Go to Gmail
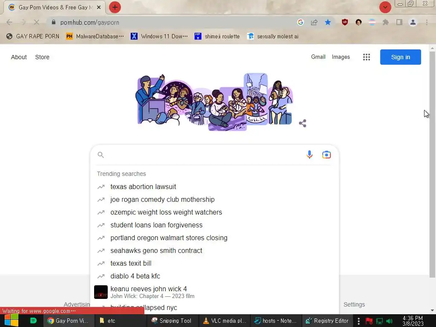Viewport: 436px width, 327px height. click(318, 57)
